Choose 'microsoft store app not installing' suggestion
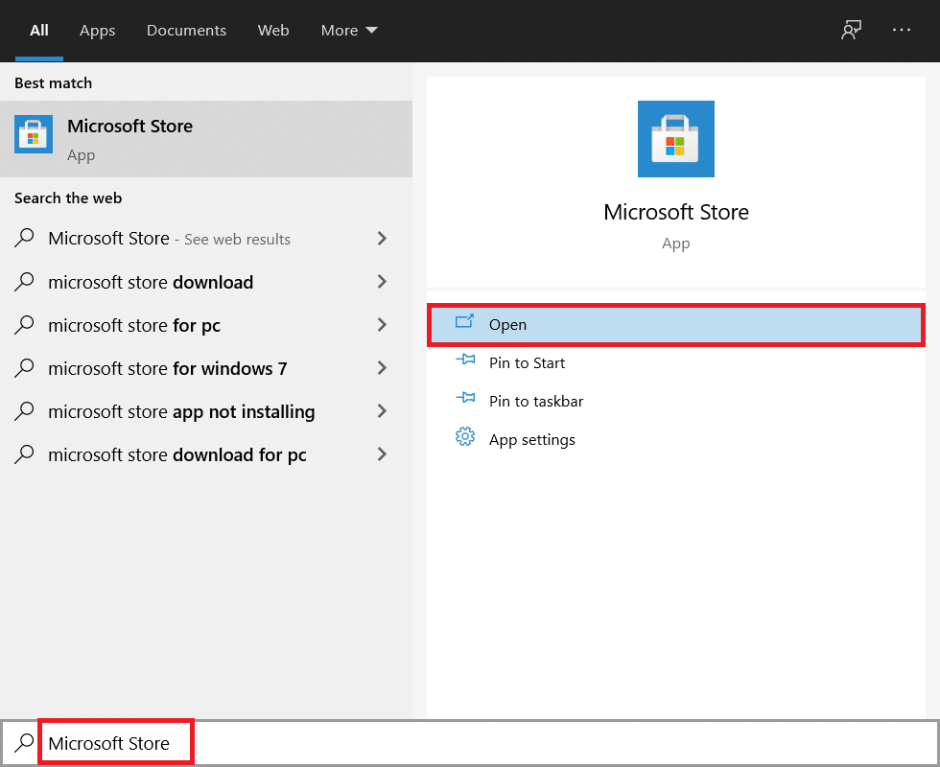 181,412
